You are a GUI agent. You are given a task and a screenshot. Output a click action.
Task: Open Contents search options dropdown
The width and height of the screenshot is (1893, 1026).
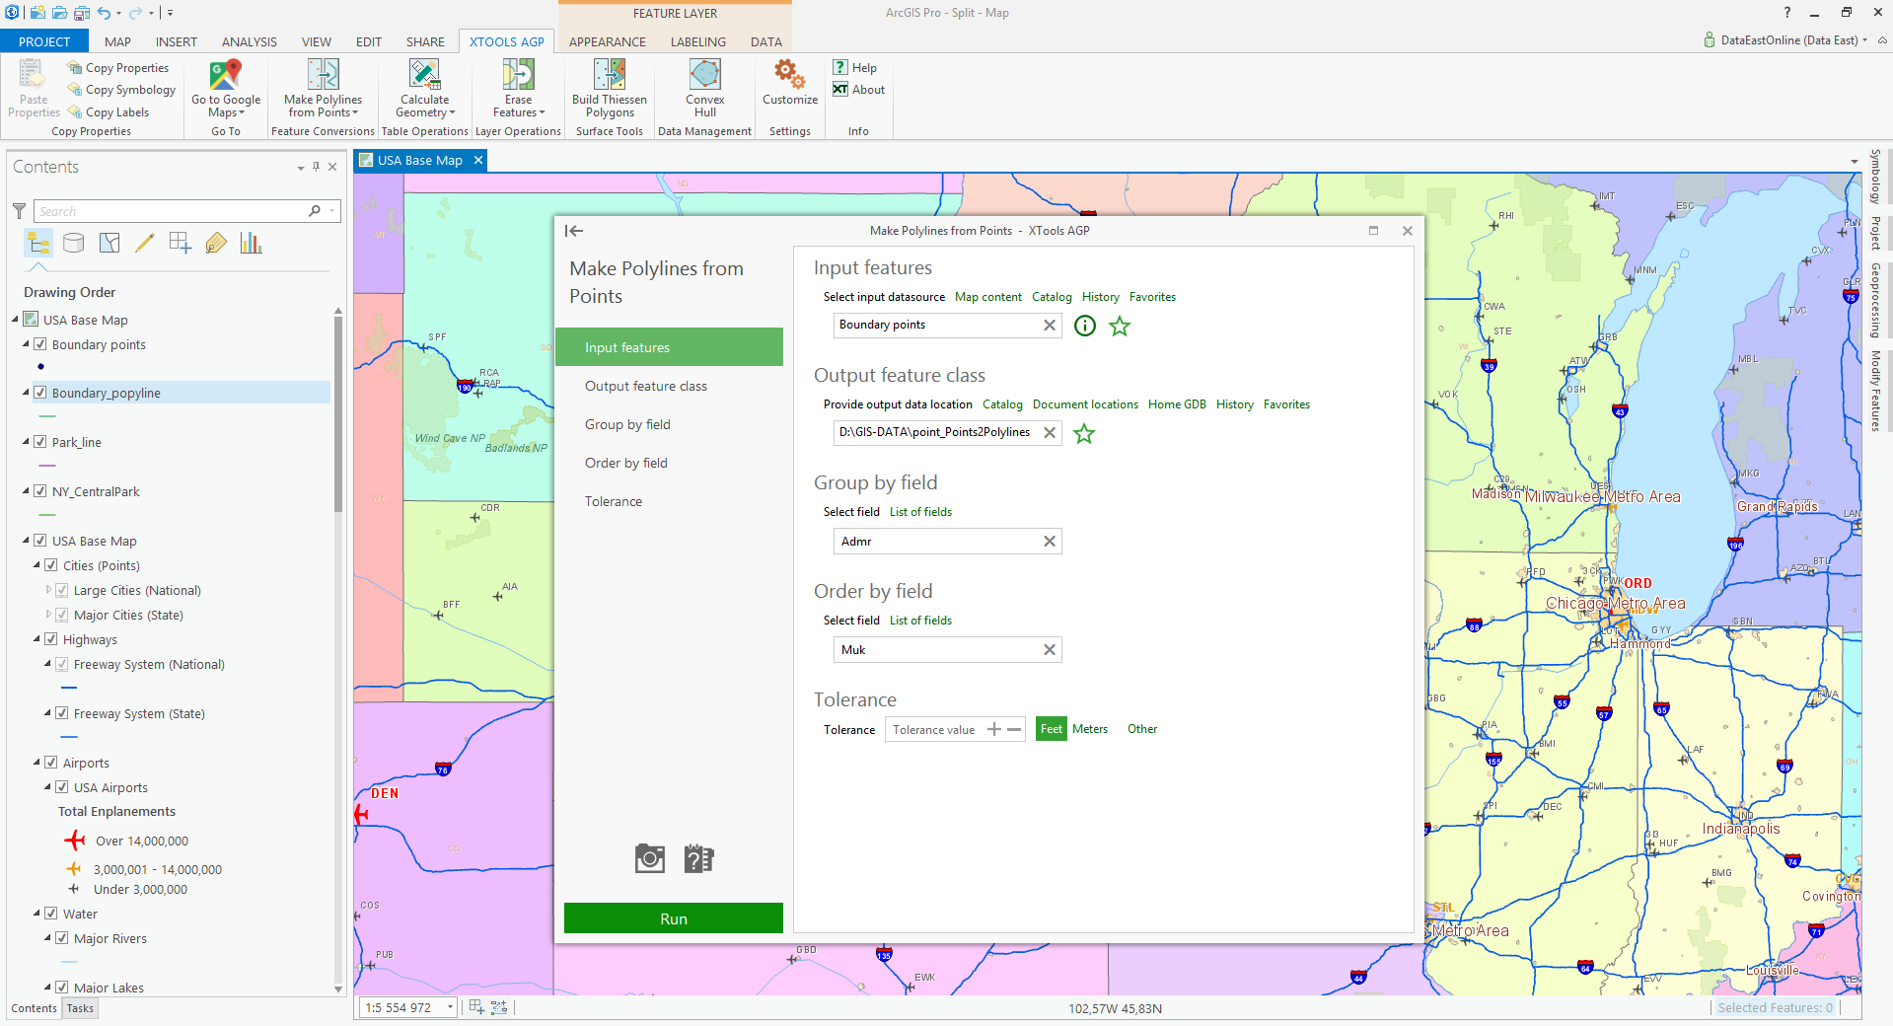coord(332,211)
